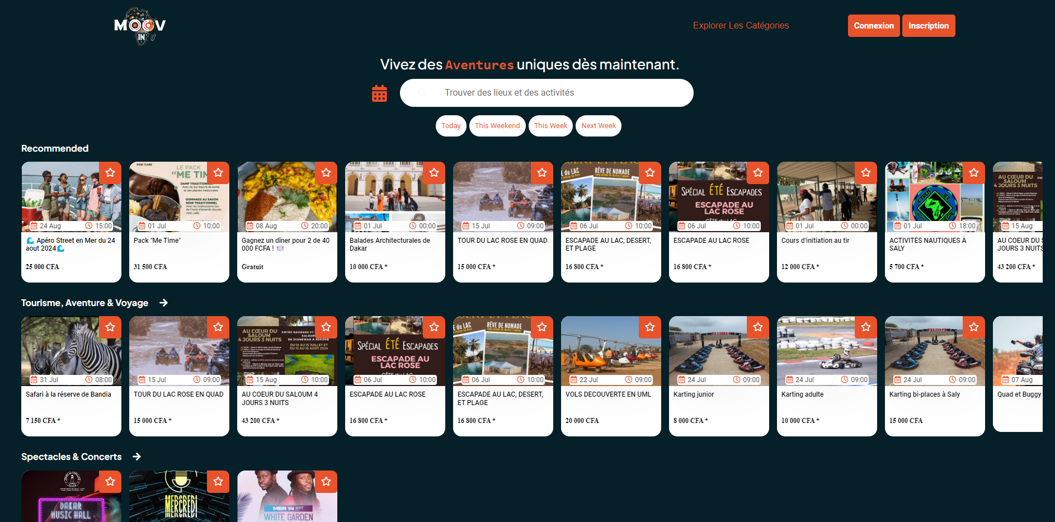Click the Connexion button
Screen dimensions: 1055x522
[x=874, y=26]
